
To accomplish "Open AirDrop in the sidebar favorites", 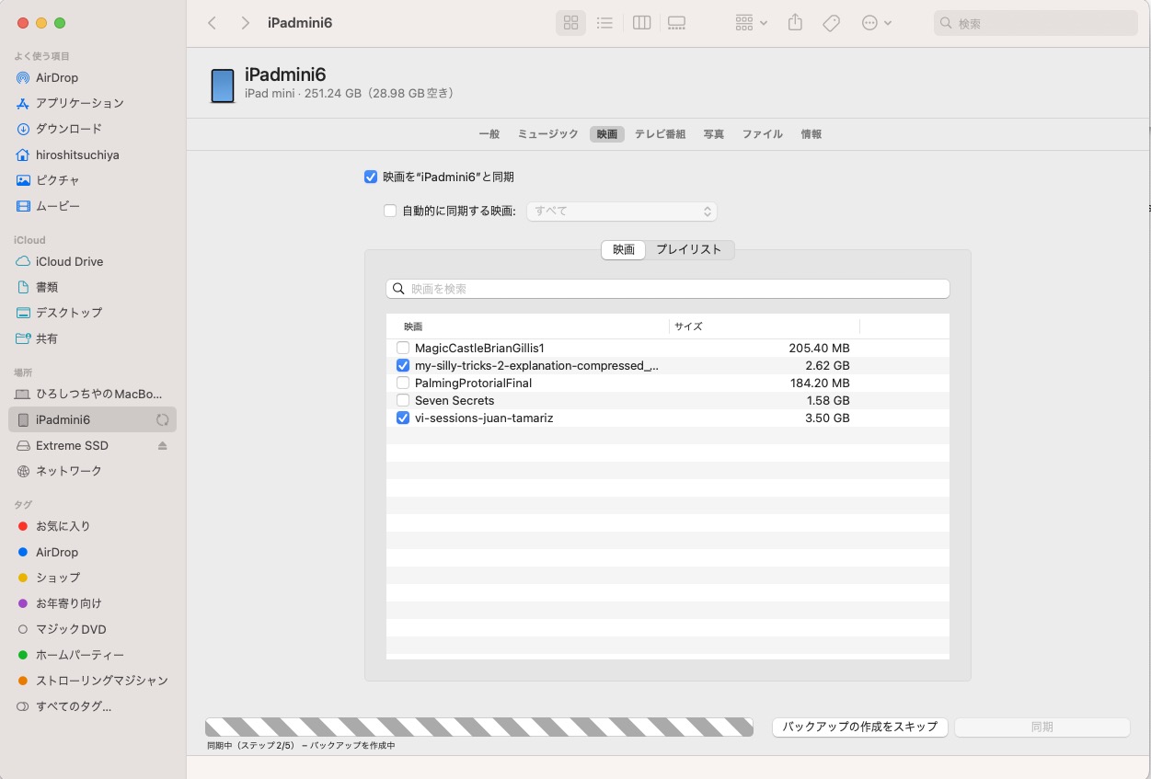I will pos(57,78).
